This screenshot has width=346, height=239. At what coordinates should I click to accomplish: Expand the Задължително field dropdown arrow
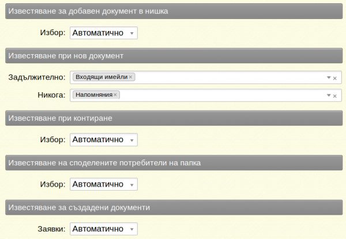pyautogui.click(x=329, y=78)
